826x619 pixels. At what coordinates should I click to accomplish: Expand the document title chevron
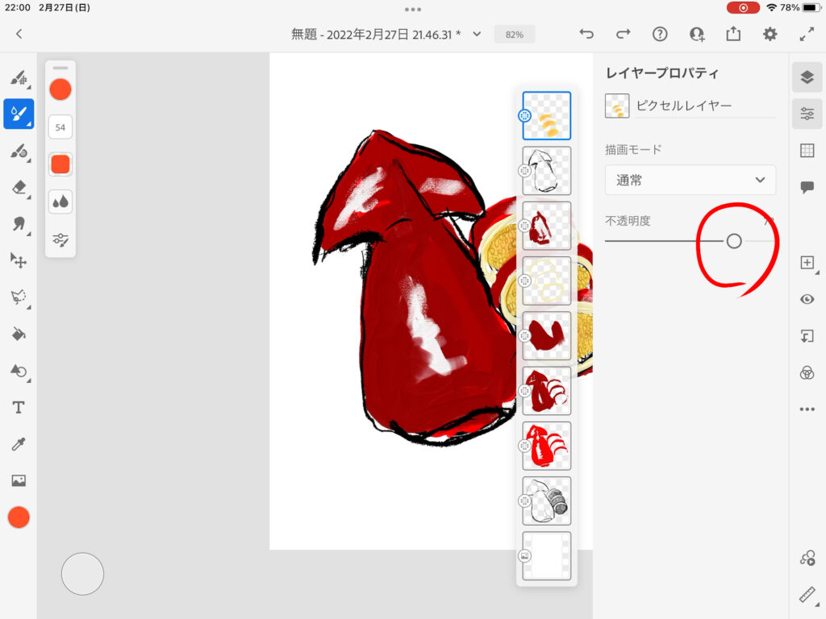coord(477,34)
